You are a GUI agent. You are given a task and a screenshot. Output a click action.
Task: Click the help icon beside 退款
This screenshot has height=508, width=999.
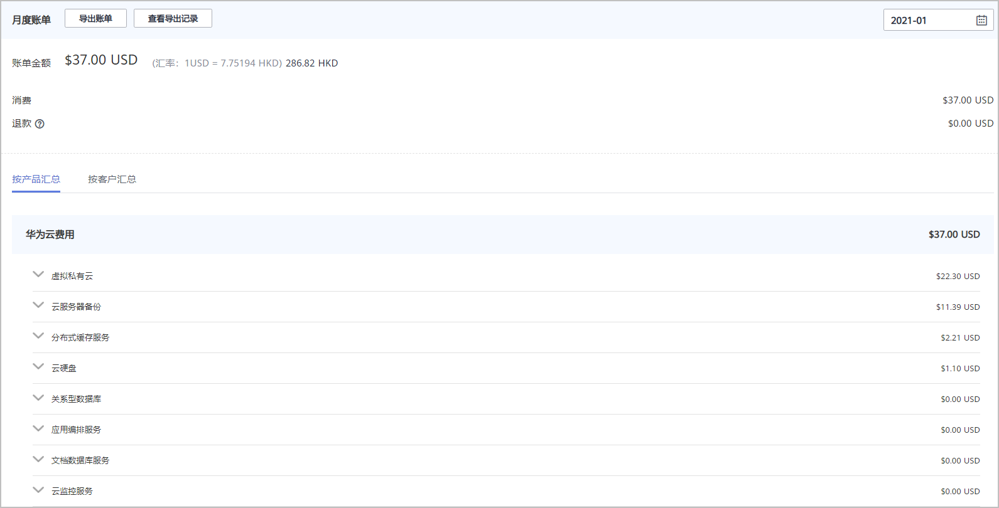click(40, 124)
